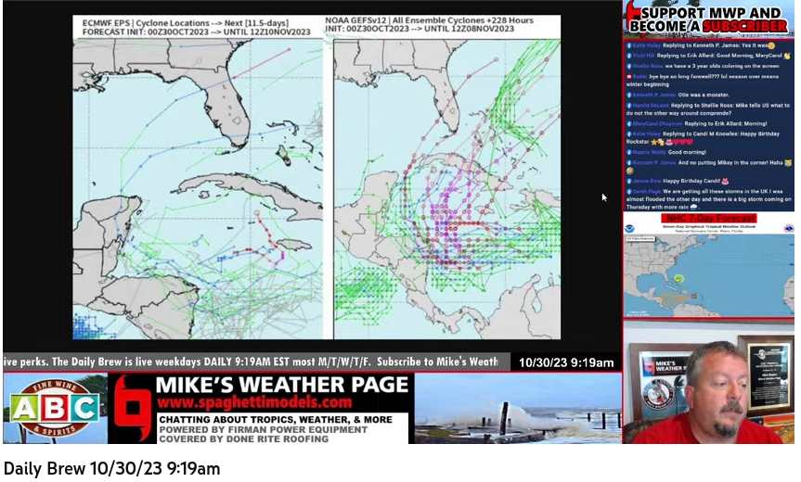Image resolution: width=801 pixels, height=482 pixels.
Task: Click the Facebook icon beside Shellie Ross's comment
Action: pyautogui.click(x=629, y=67)
